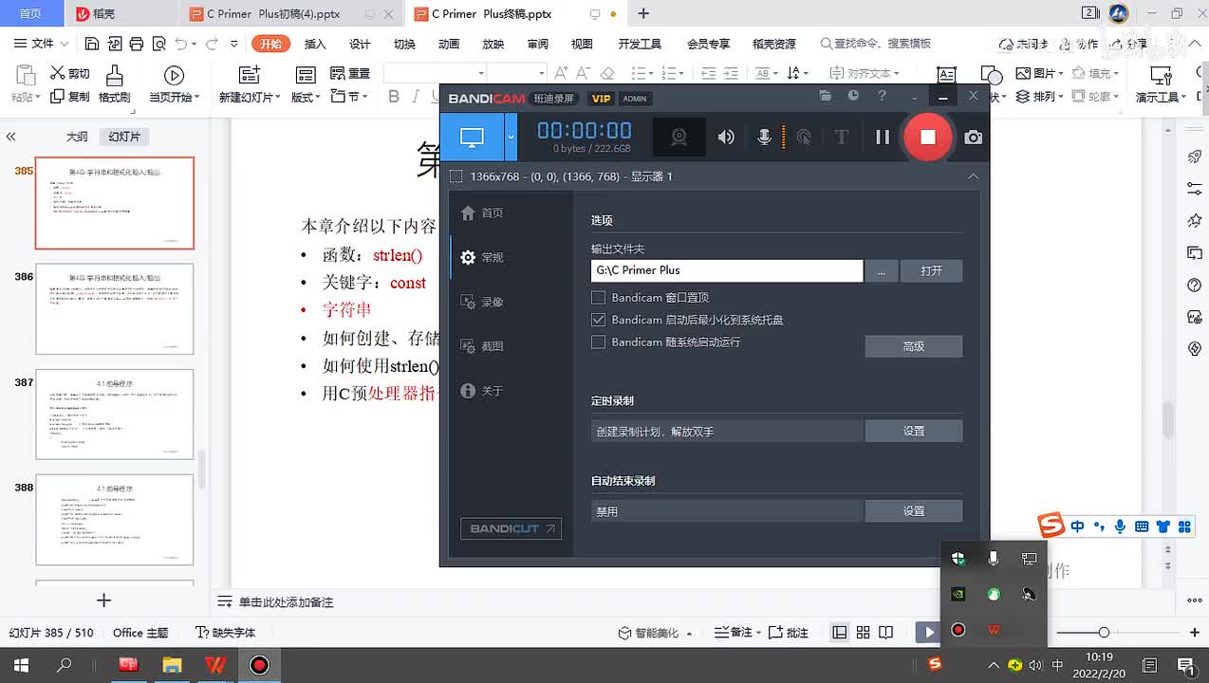Open Windows Start menu
The image size is (1209, 683).
(19, 665)
